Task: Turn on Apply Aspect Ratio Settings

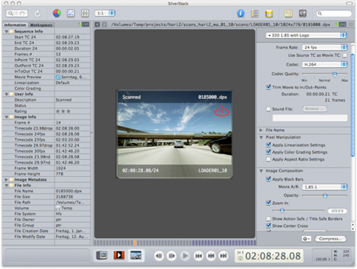Action: (268, 159)
